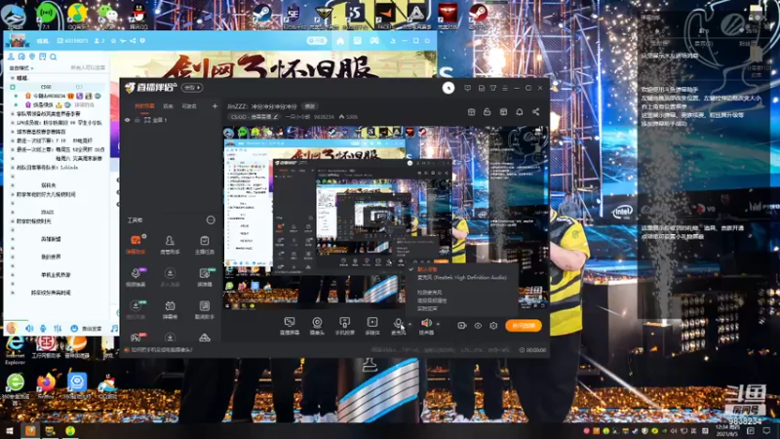This screenshot has width=780, height=439.
Task: Open the message icon in Douyu title bar
Action: tap(467, 88)
